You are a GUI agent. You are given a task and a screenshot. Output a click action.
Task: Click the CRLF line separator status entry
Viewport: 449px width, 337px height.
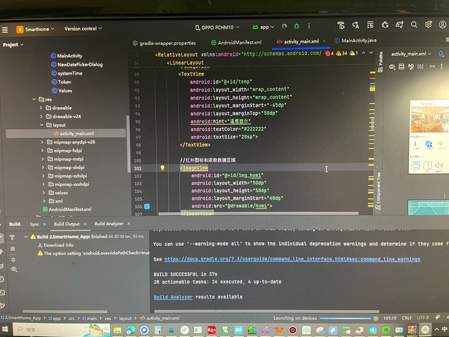click(407, 318)
